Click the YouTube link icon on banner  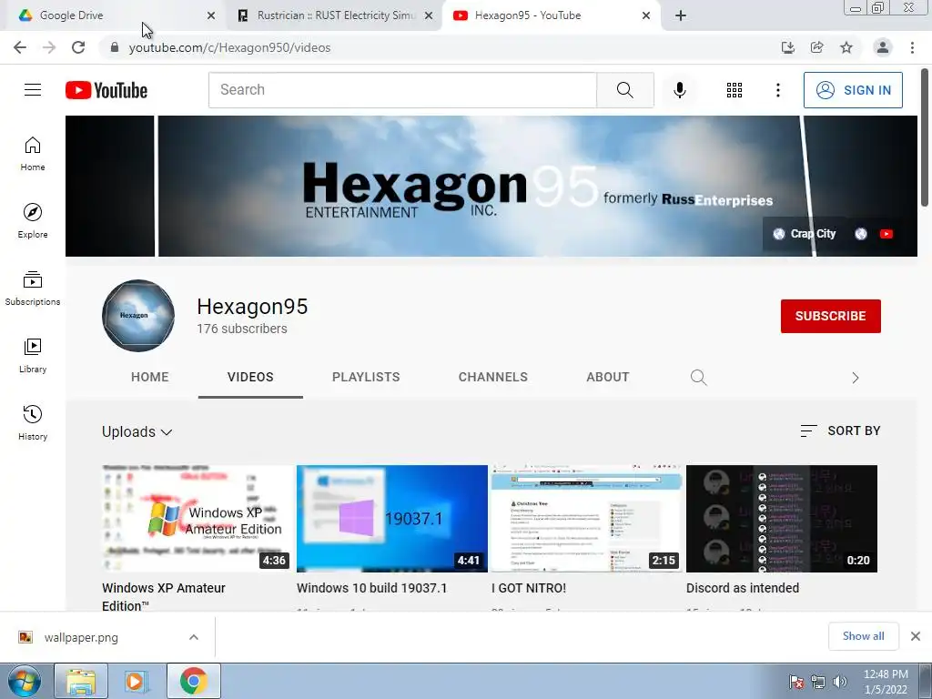tap(886, 234)
